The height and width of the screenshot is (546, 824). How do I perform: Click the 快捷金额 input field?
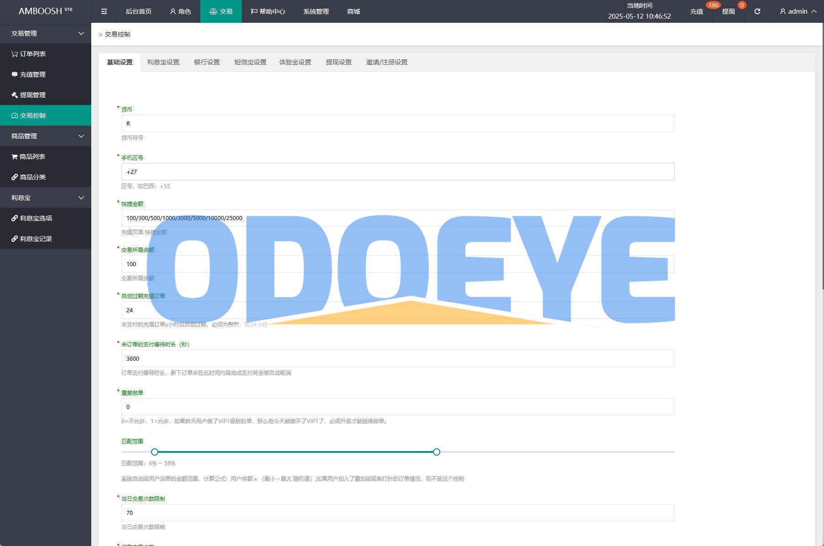[x=398, y=218]
